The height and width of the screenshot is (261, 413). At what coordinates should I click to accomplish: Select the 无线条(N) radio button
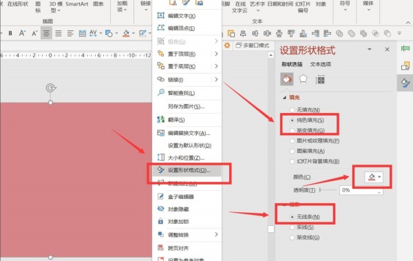pyautogui.click(x=292, y=217)
